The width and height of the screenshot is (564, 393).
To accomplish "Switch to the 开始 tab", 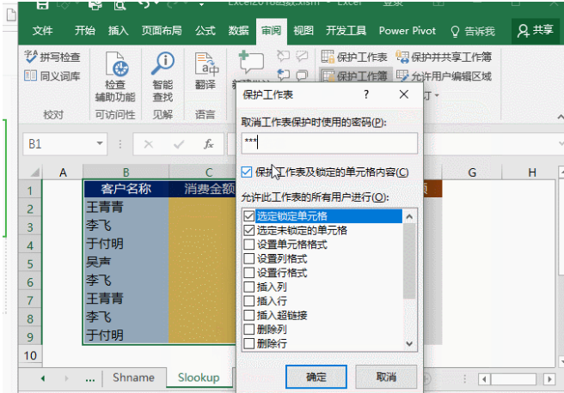I will 85,31.
